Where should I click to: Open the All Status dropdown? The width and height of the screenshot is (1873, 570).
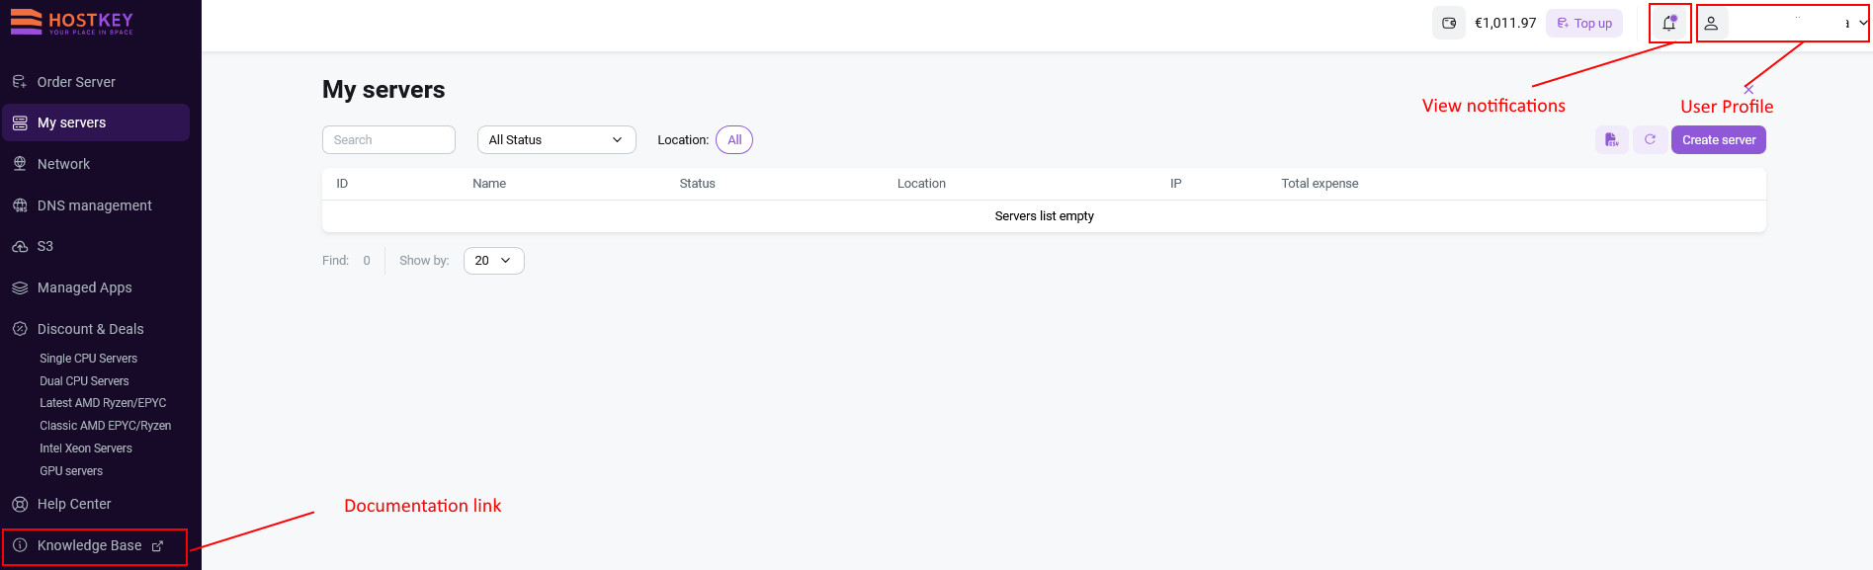556,139
